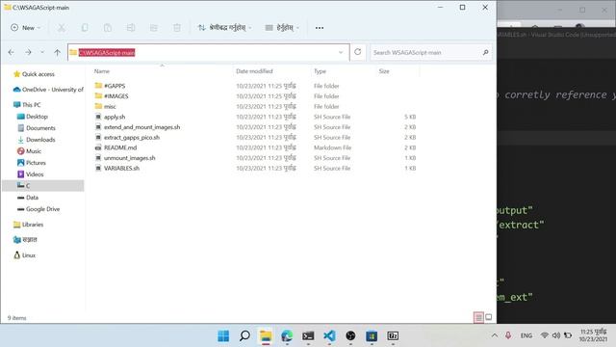Click the Paste clipboard icon

[108, 28]
